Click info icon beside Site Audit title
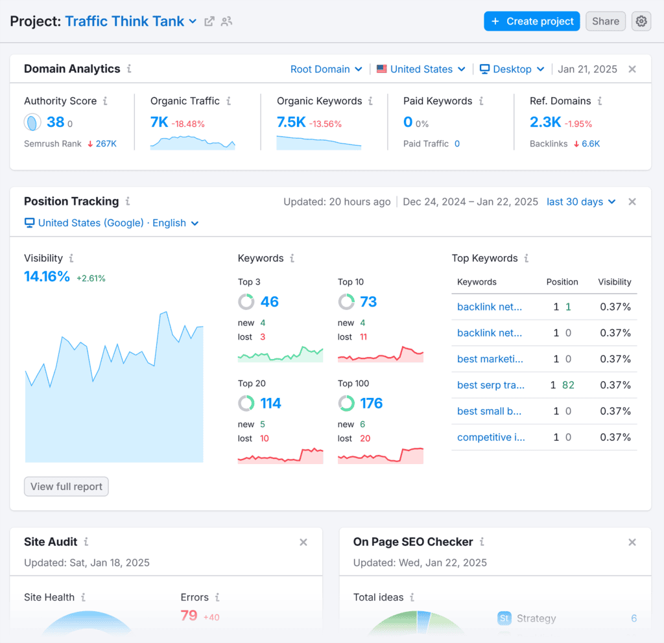The image size is (664, 643). (86, 542)
